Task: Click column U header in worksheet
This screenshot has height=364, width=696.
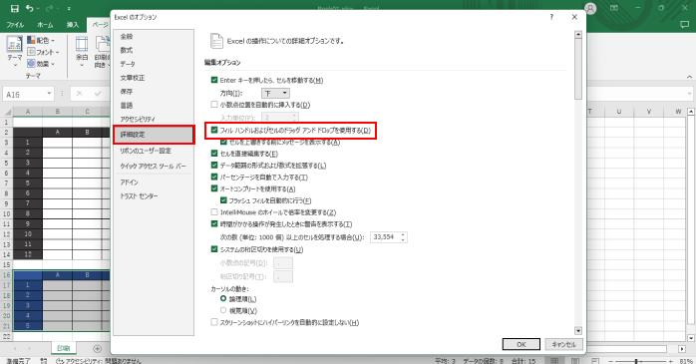Action: (x=619, y=112)
